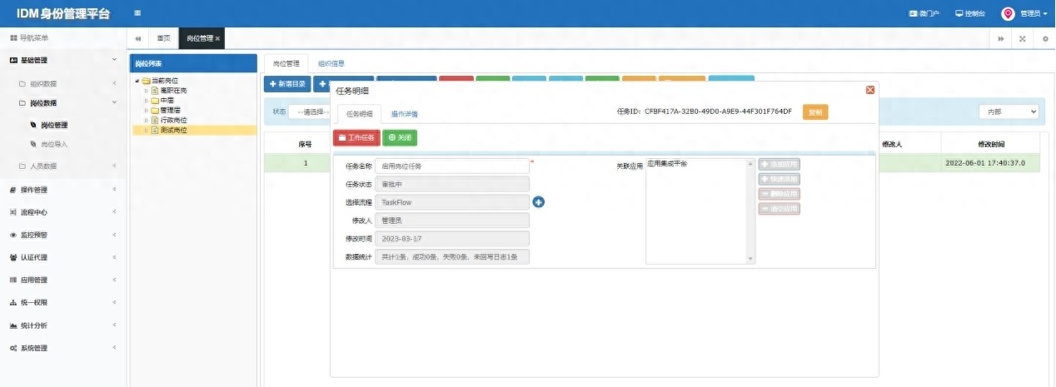Switch to the 组织信息 tab
The width and height of the screenshot is (1056, 387).
tap(331, 63)
